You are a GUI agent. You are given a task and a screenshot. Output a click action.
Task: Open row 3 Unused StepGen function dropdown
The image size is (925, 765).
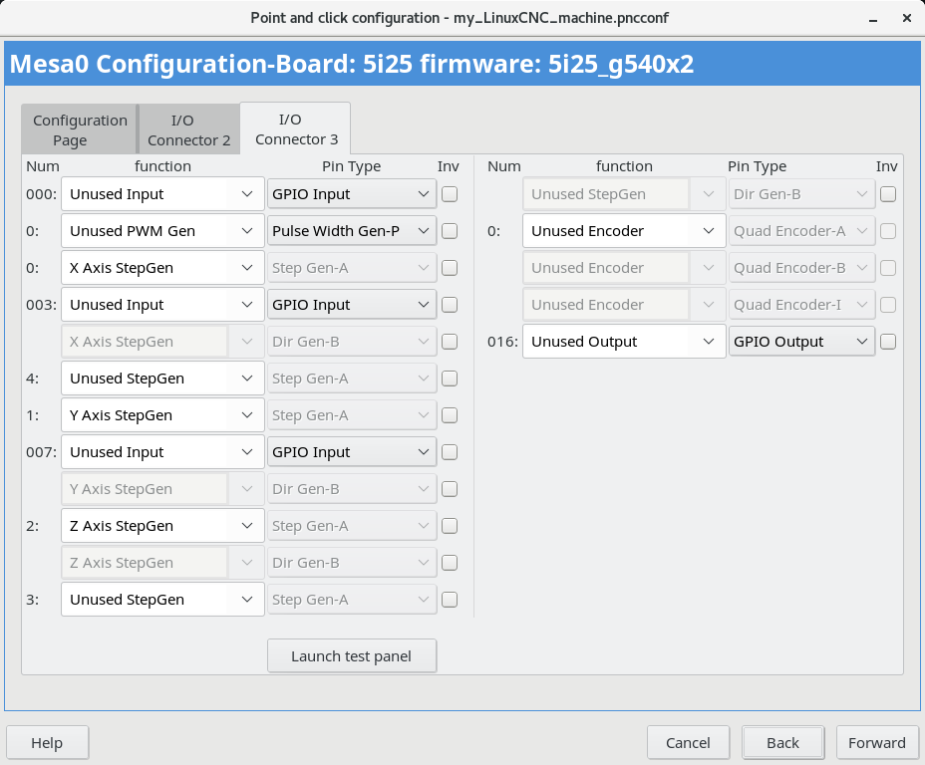tap(162, 600)
